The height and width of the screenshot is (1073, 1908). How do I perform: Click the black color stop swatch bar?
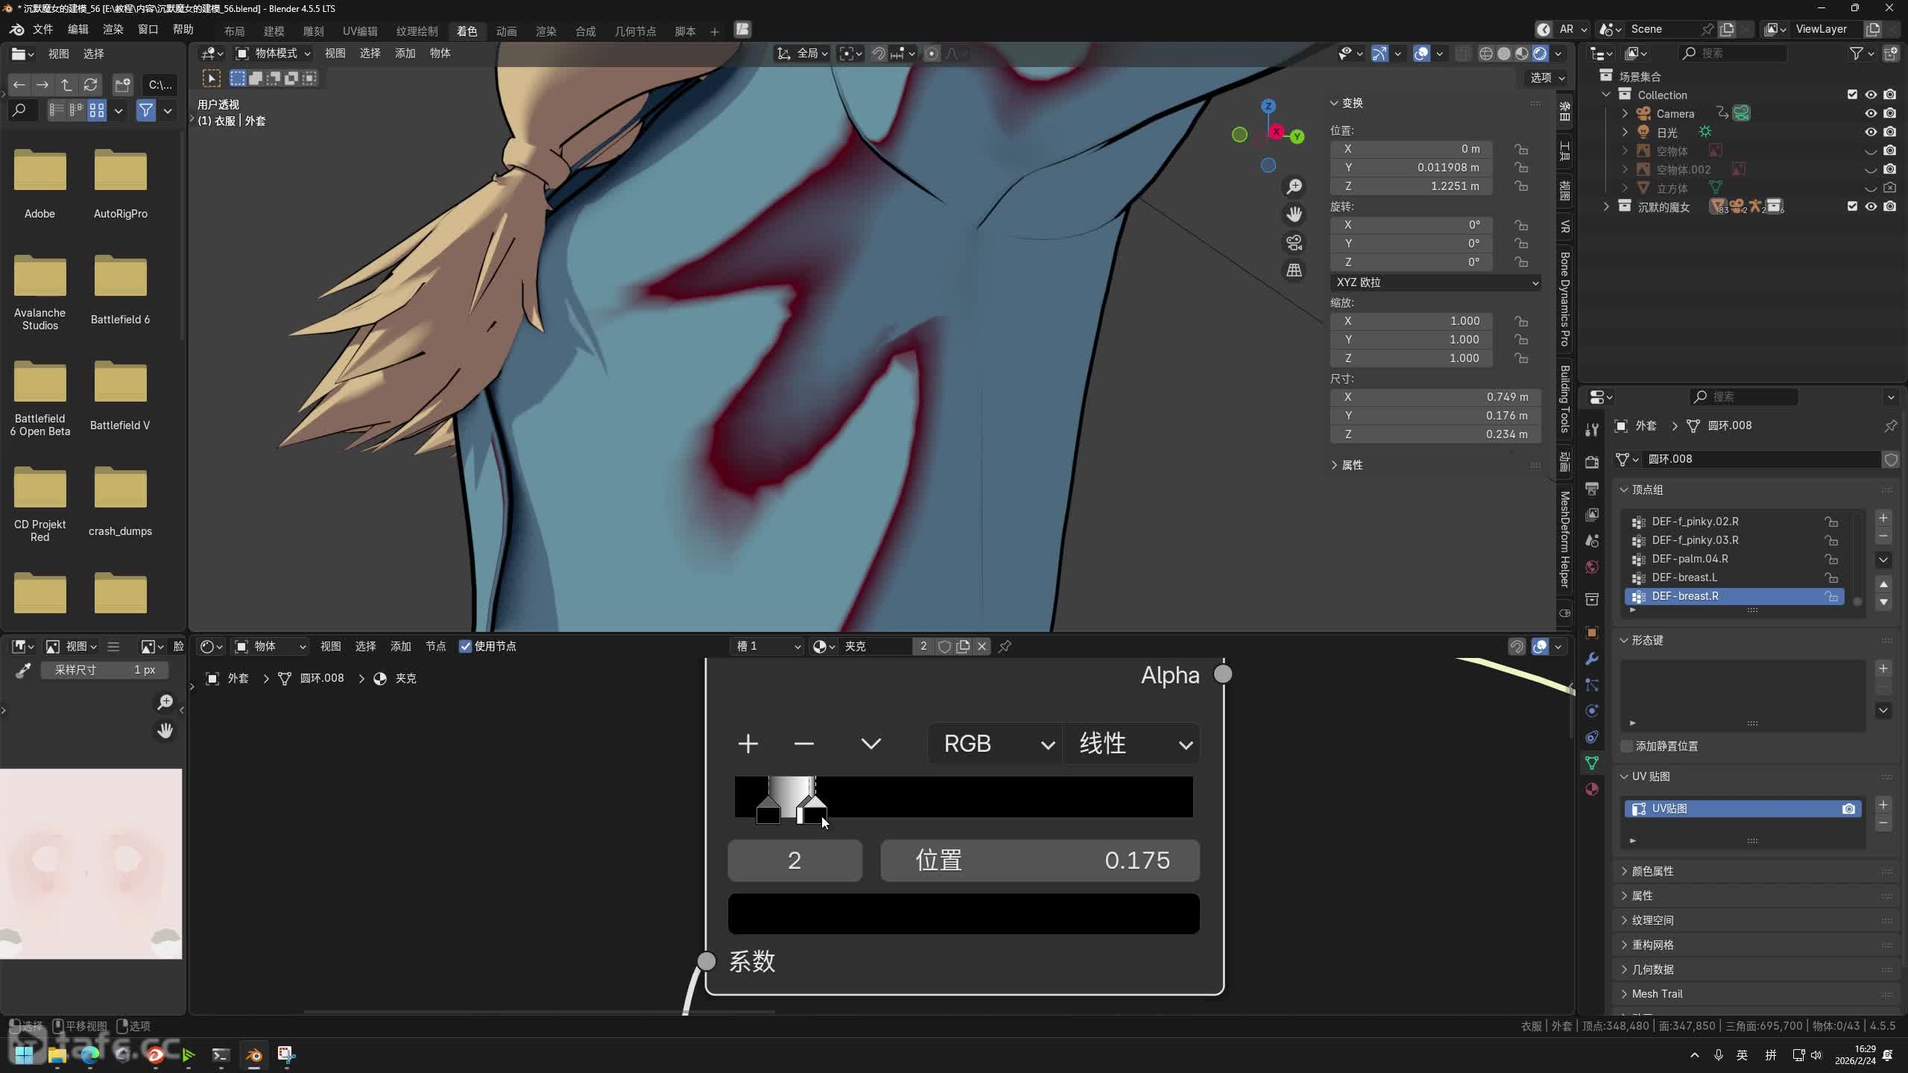(963, 914)
